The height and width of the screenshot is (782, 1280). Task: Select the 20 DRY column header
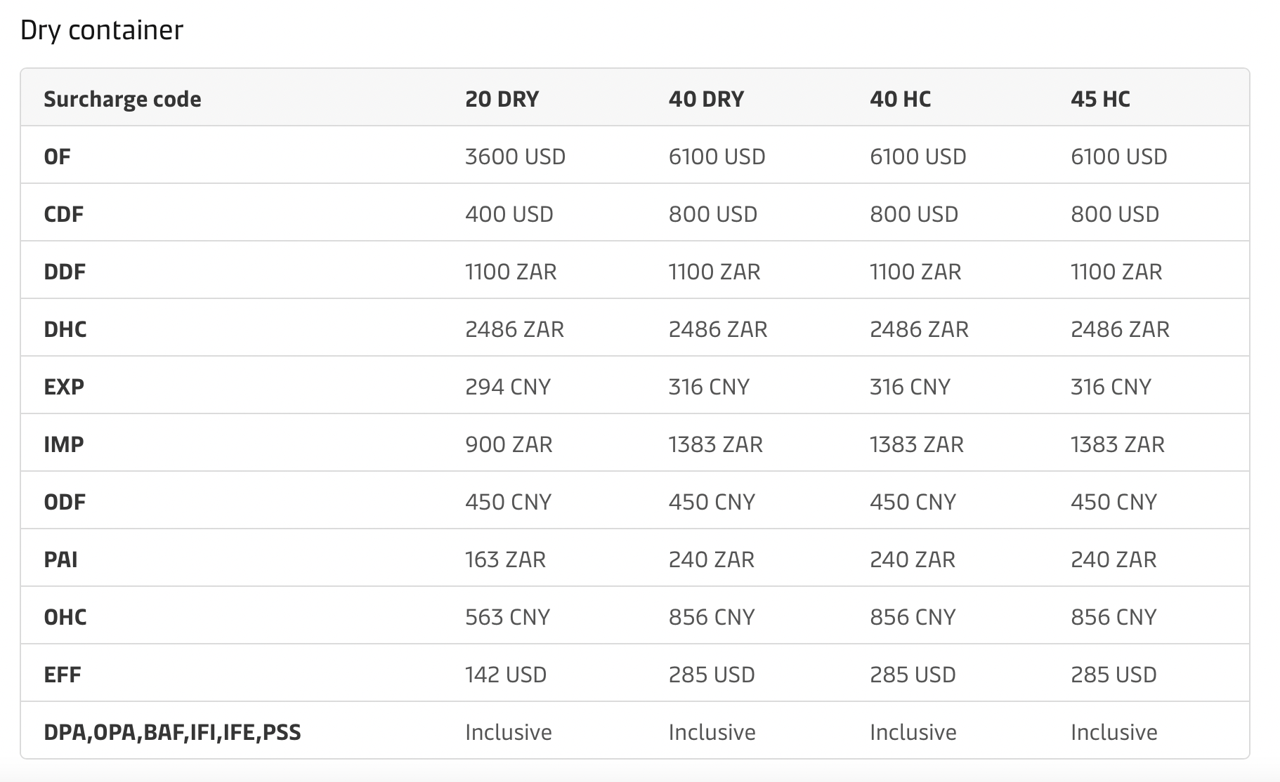point(502,99)
